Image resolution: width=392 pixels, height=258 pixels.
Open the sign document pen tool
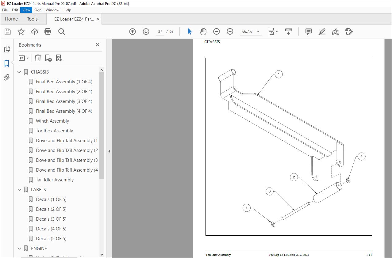pos(335,32)
